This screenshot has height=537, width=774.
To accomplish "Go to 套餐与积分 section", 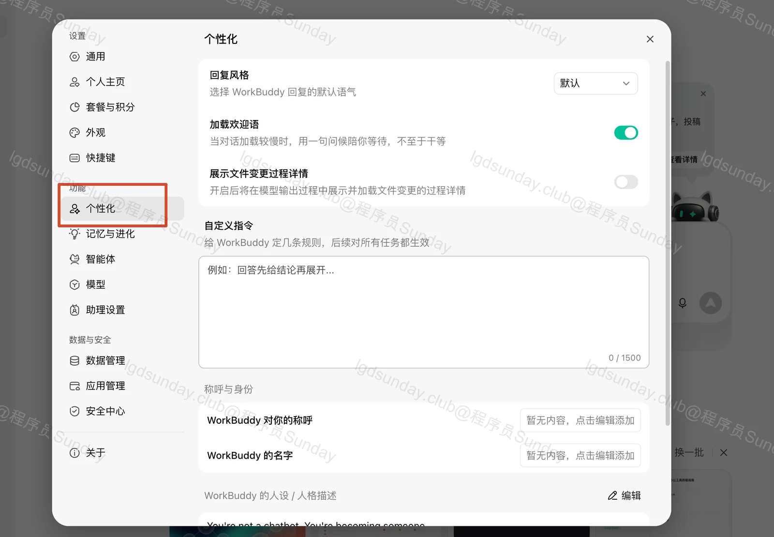I will 123,107.
